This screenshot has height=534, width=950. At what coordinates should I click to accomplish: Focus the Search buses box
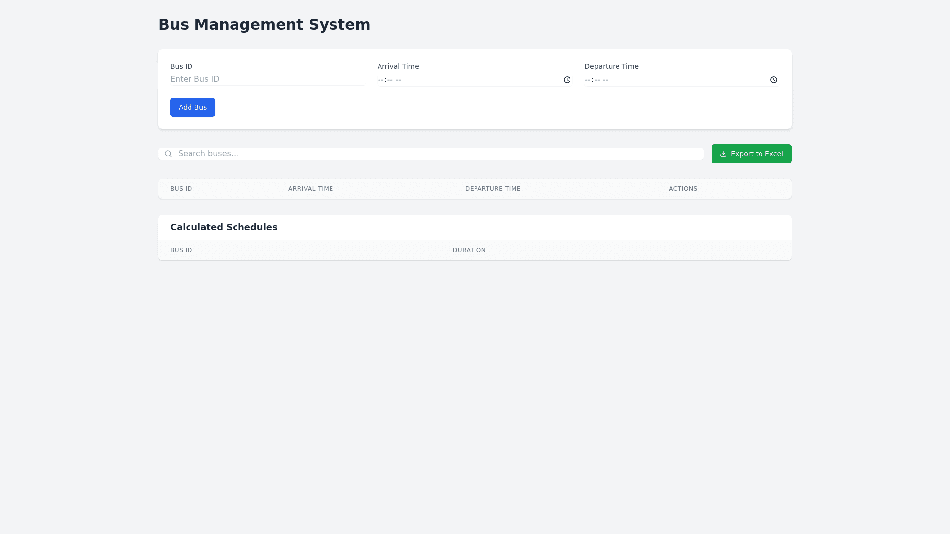[435, 154]
